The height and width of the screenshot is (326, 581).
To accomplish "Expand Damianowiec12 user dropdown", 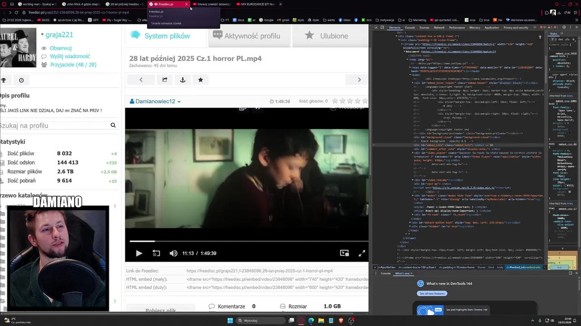I will click(x=155, y=101).
